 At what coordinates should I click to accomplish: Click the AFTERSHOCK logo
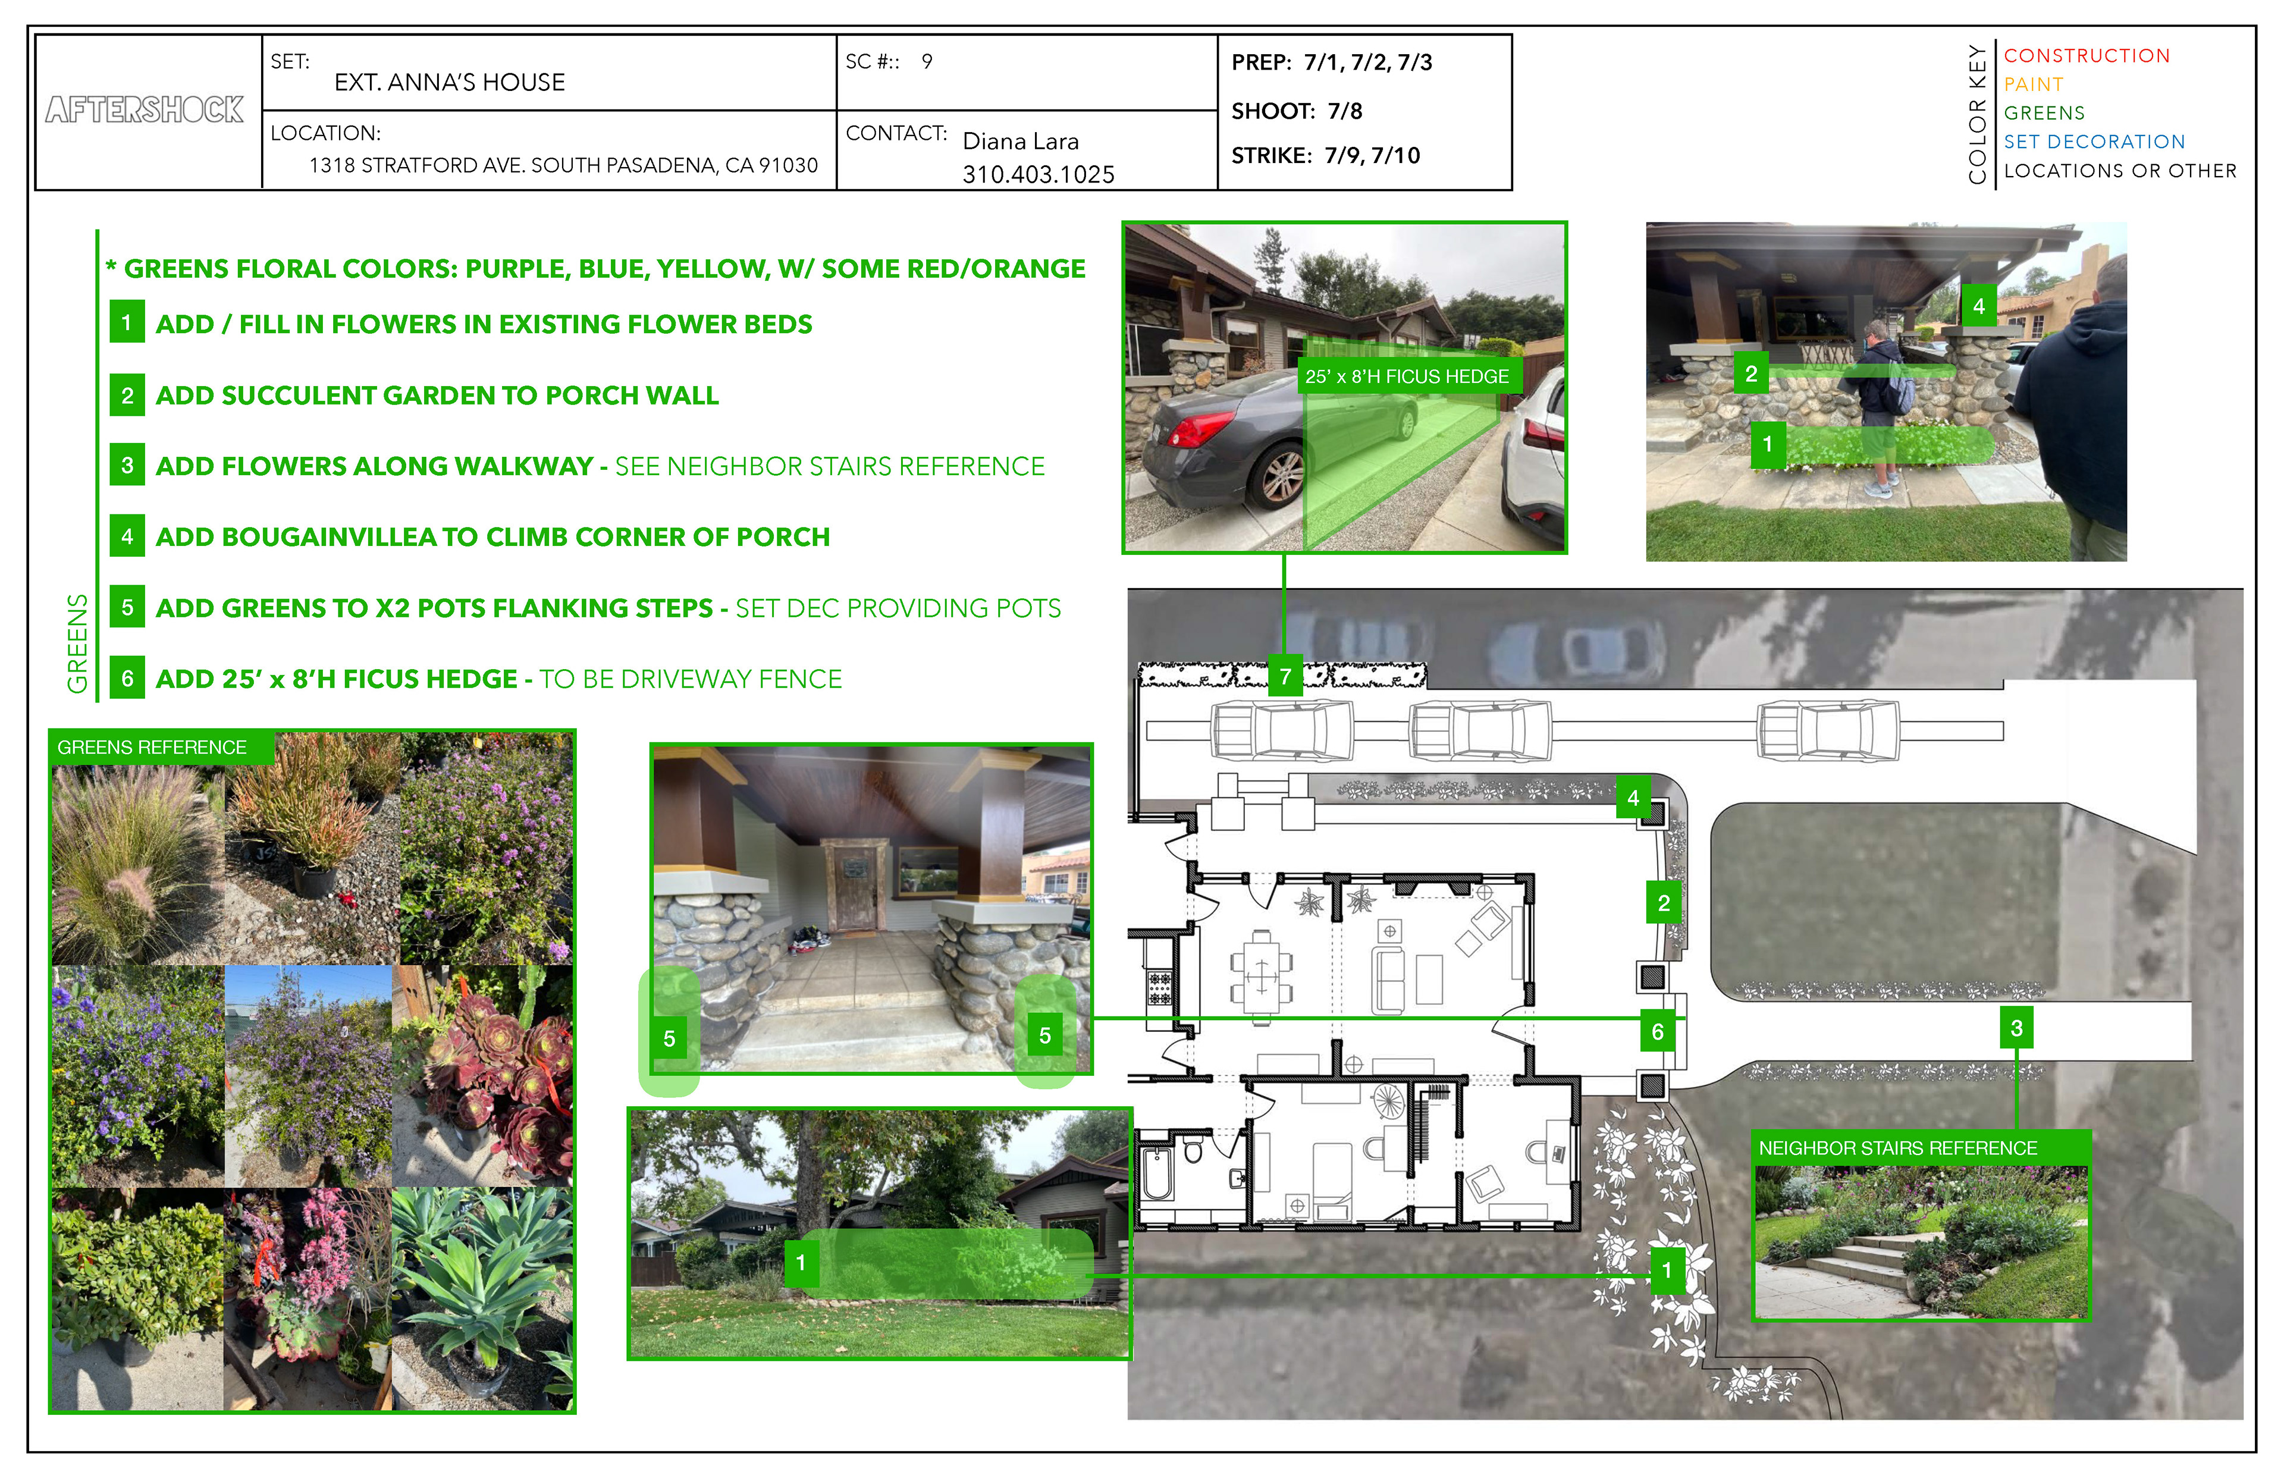[145, 109]
